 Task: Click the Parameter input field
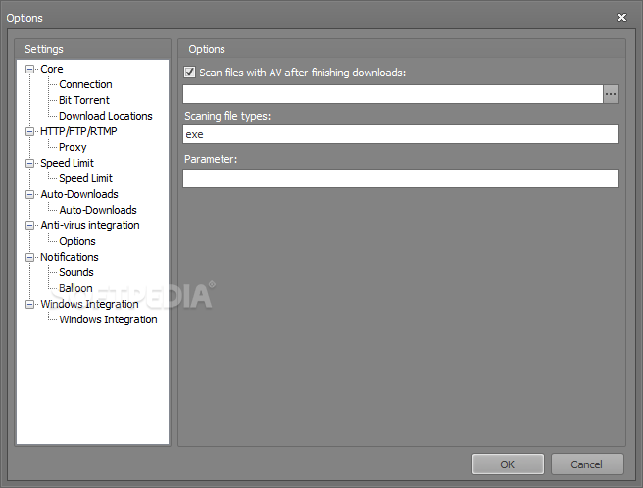(x=401, y=178)
